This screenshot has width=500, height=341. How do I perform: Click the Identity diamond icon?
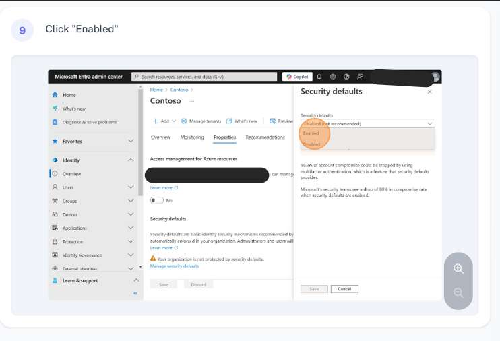[x=55, y=160]
